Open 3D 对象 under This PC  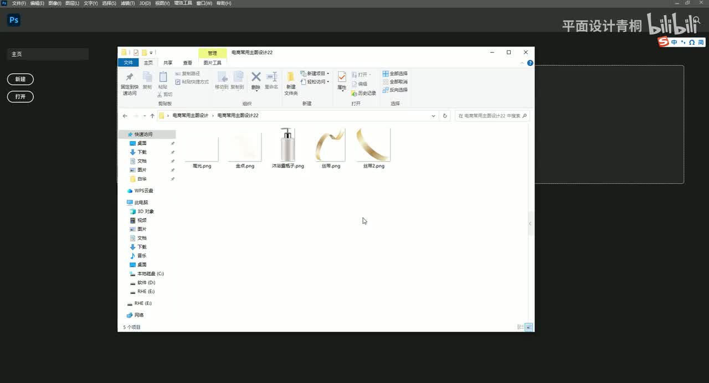click(x=146, y=211)
